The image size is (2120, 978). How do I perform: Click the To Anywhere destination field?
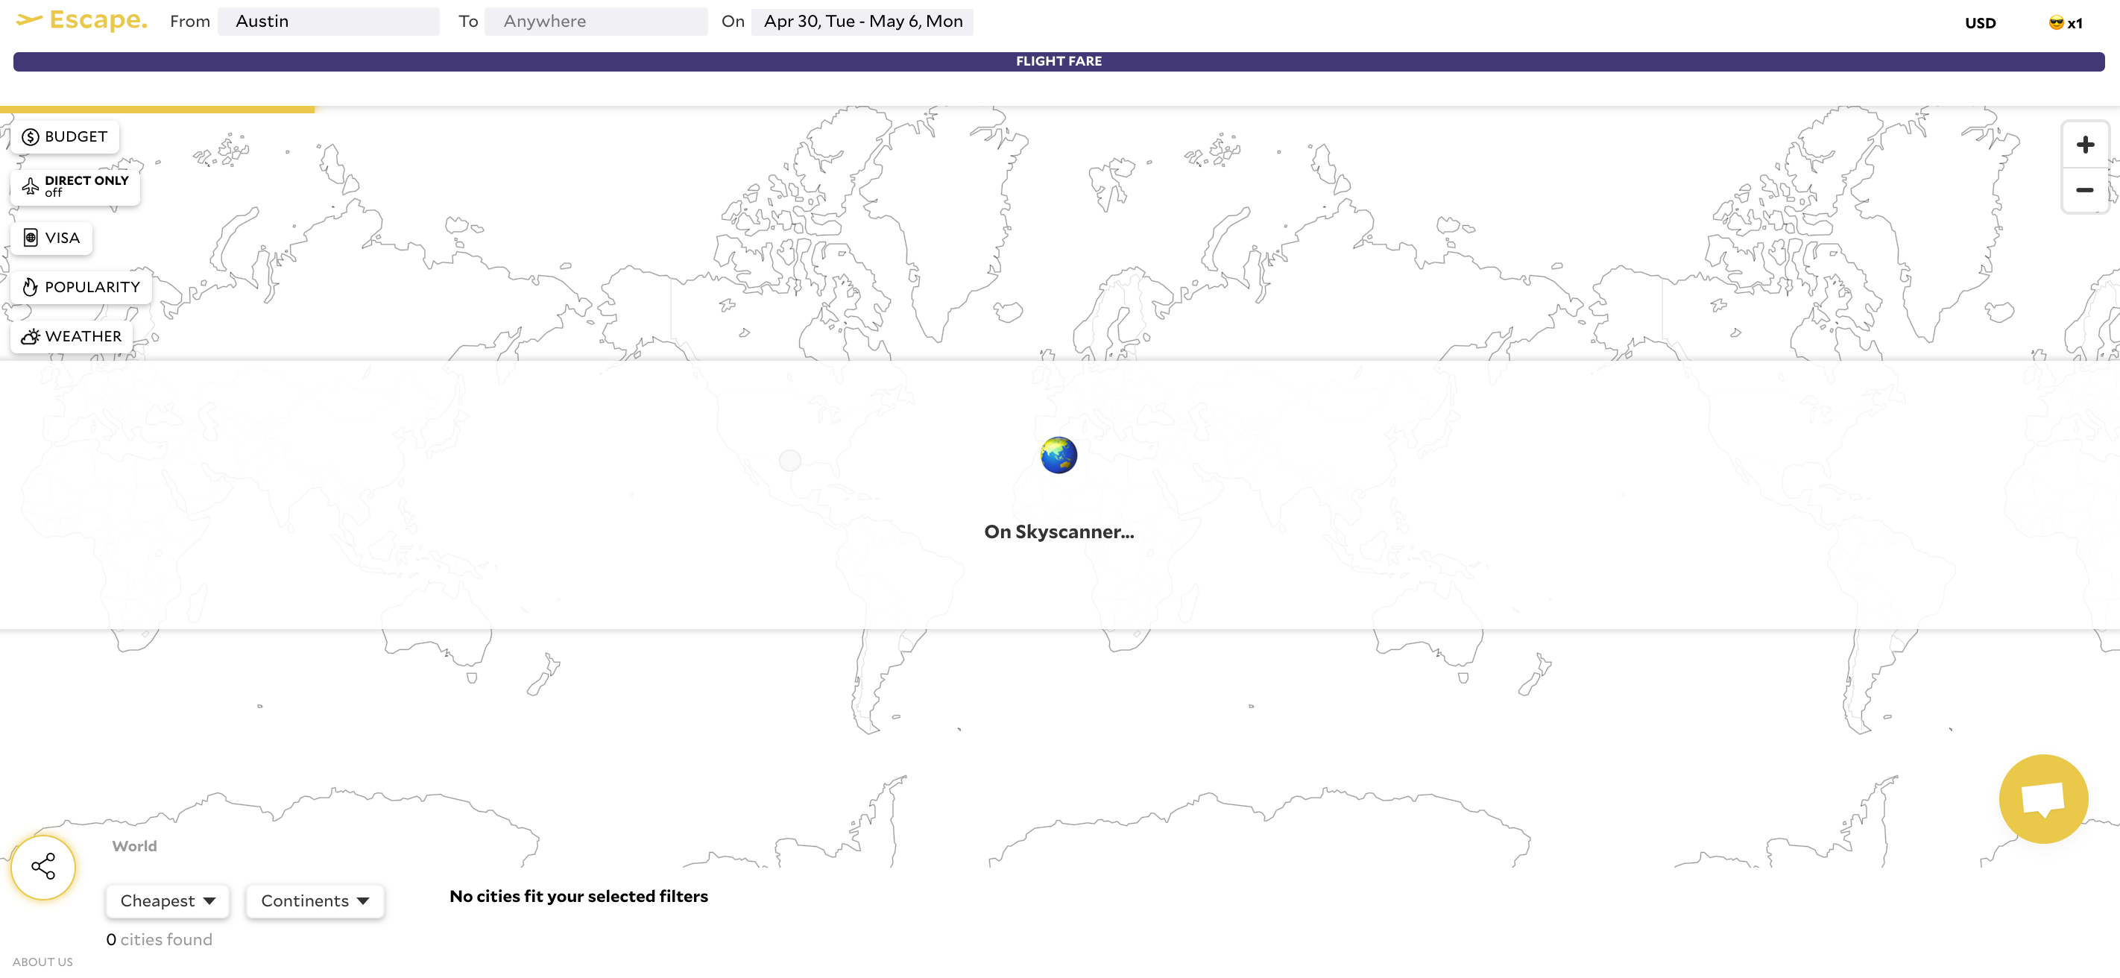point(596,22)
